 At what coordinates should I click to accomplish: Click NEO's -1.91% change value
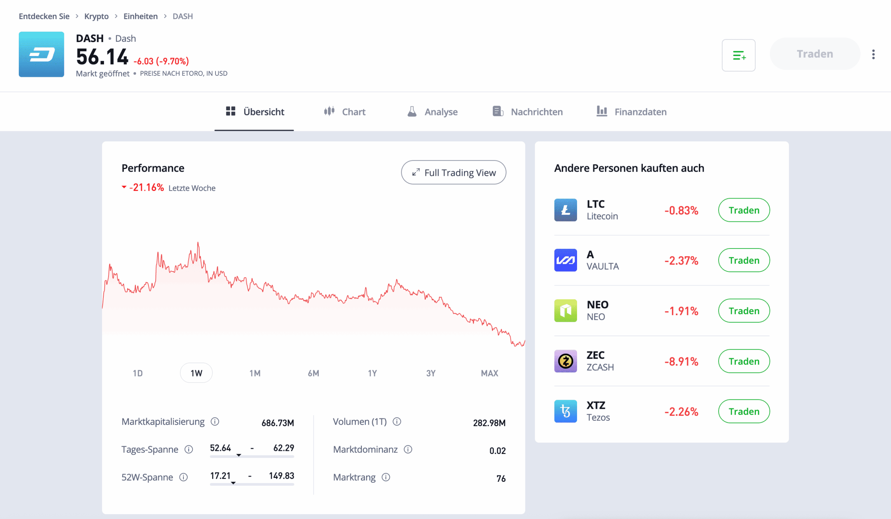pos(681,311)
